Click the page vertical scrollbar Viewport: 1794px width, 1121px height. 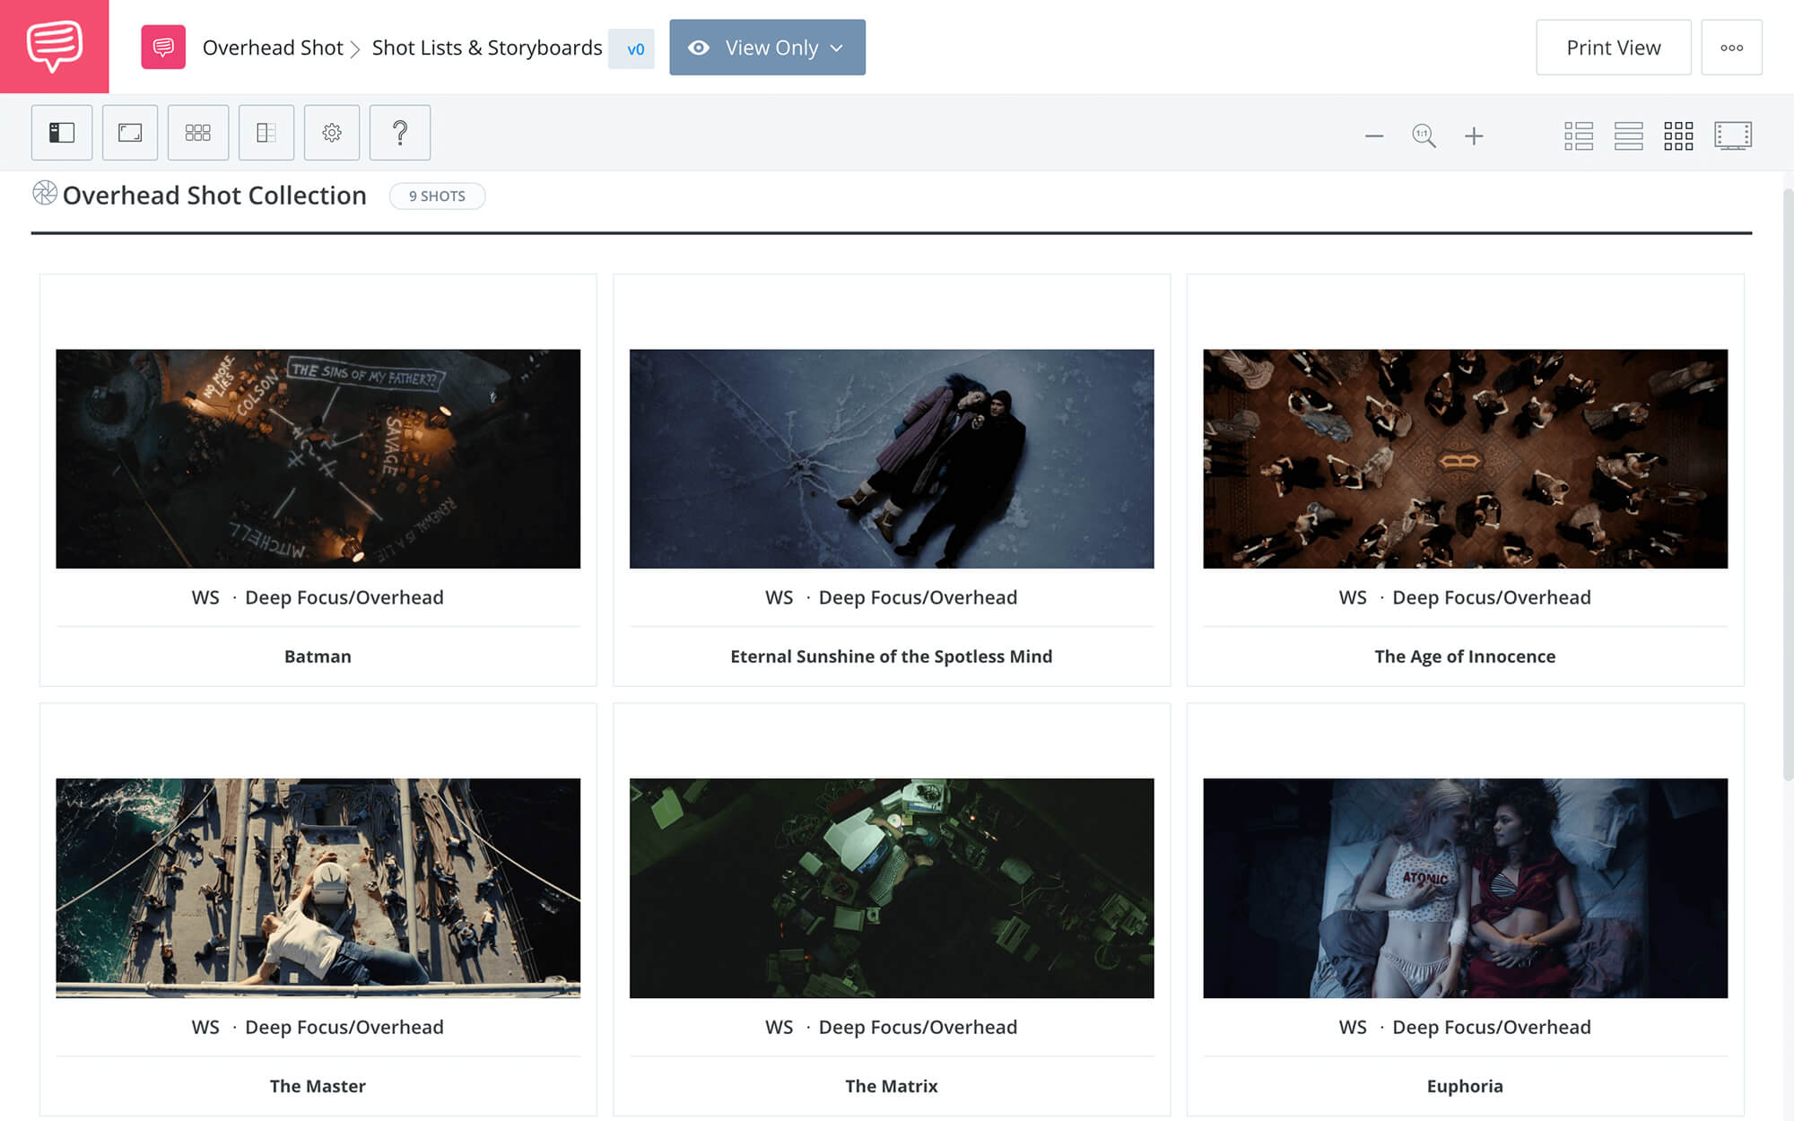(x=1787, y=484)
